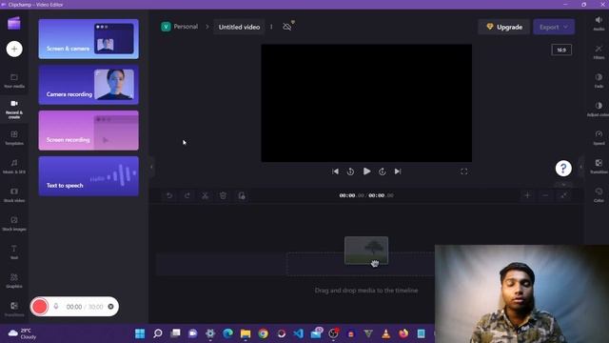Screen dimensions: 609x343
Task: Open Google Chrome from the taskbar
Action: coord(264,333)
